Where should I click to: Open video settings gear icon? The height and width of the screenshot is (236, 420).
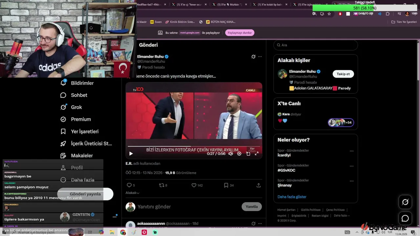click(239, 153)
